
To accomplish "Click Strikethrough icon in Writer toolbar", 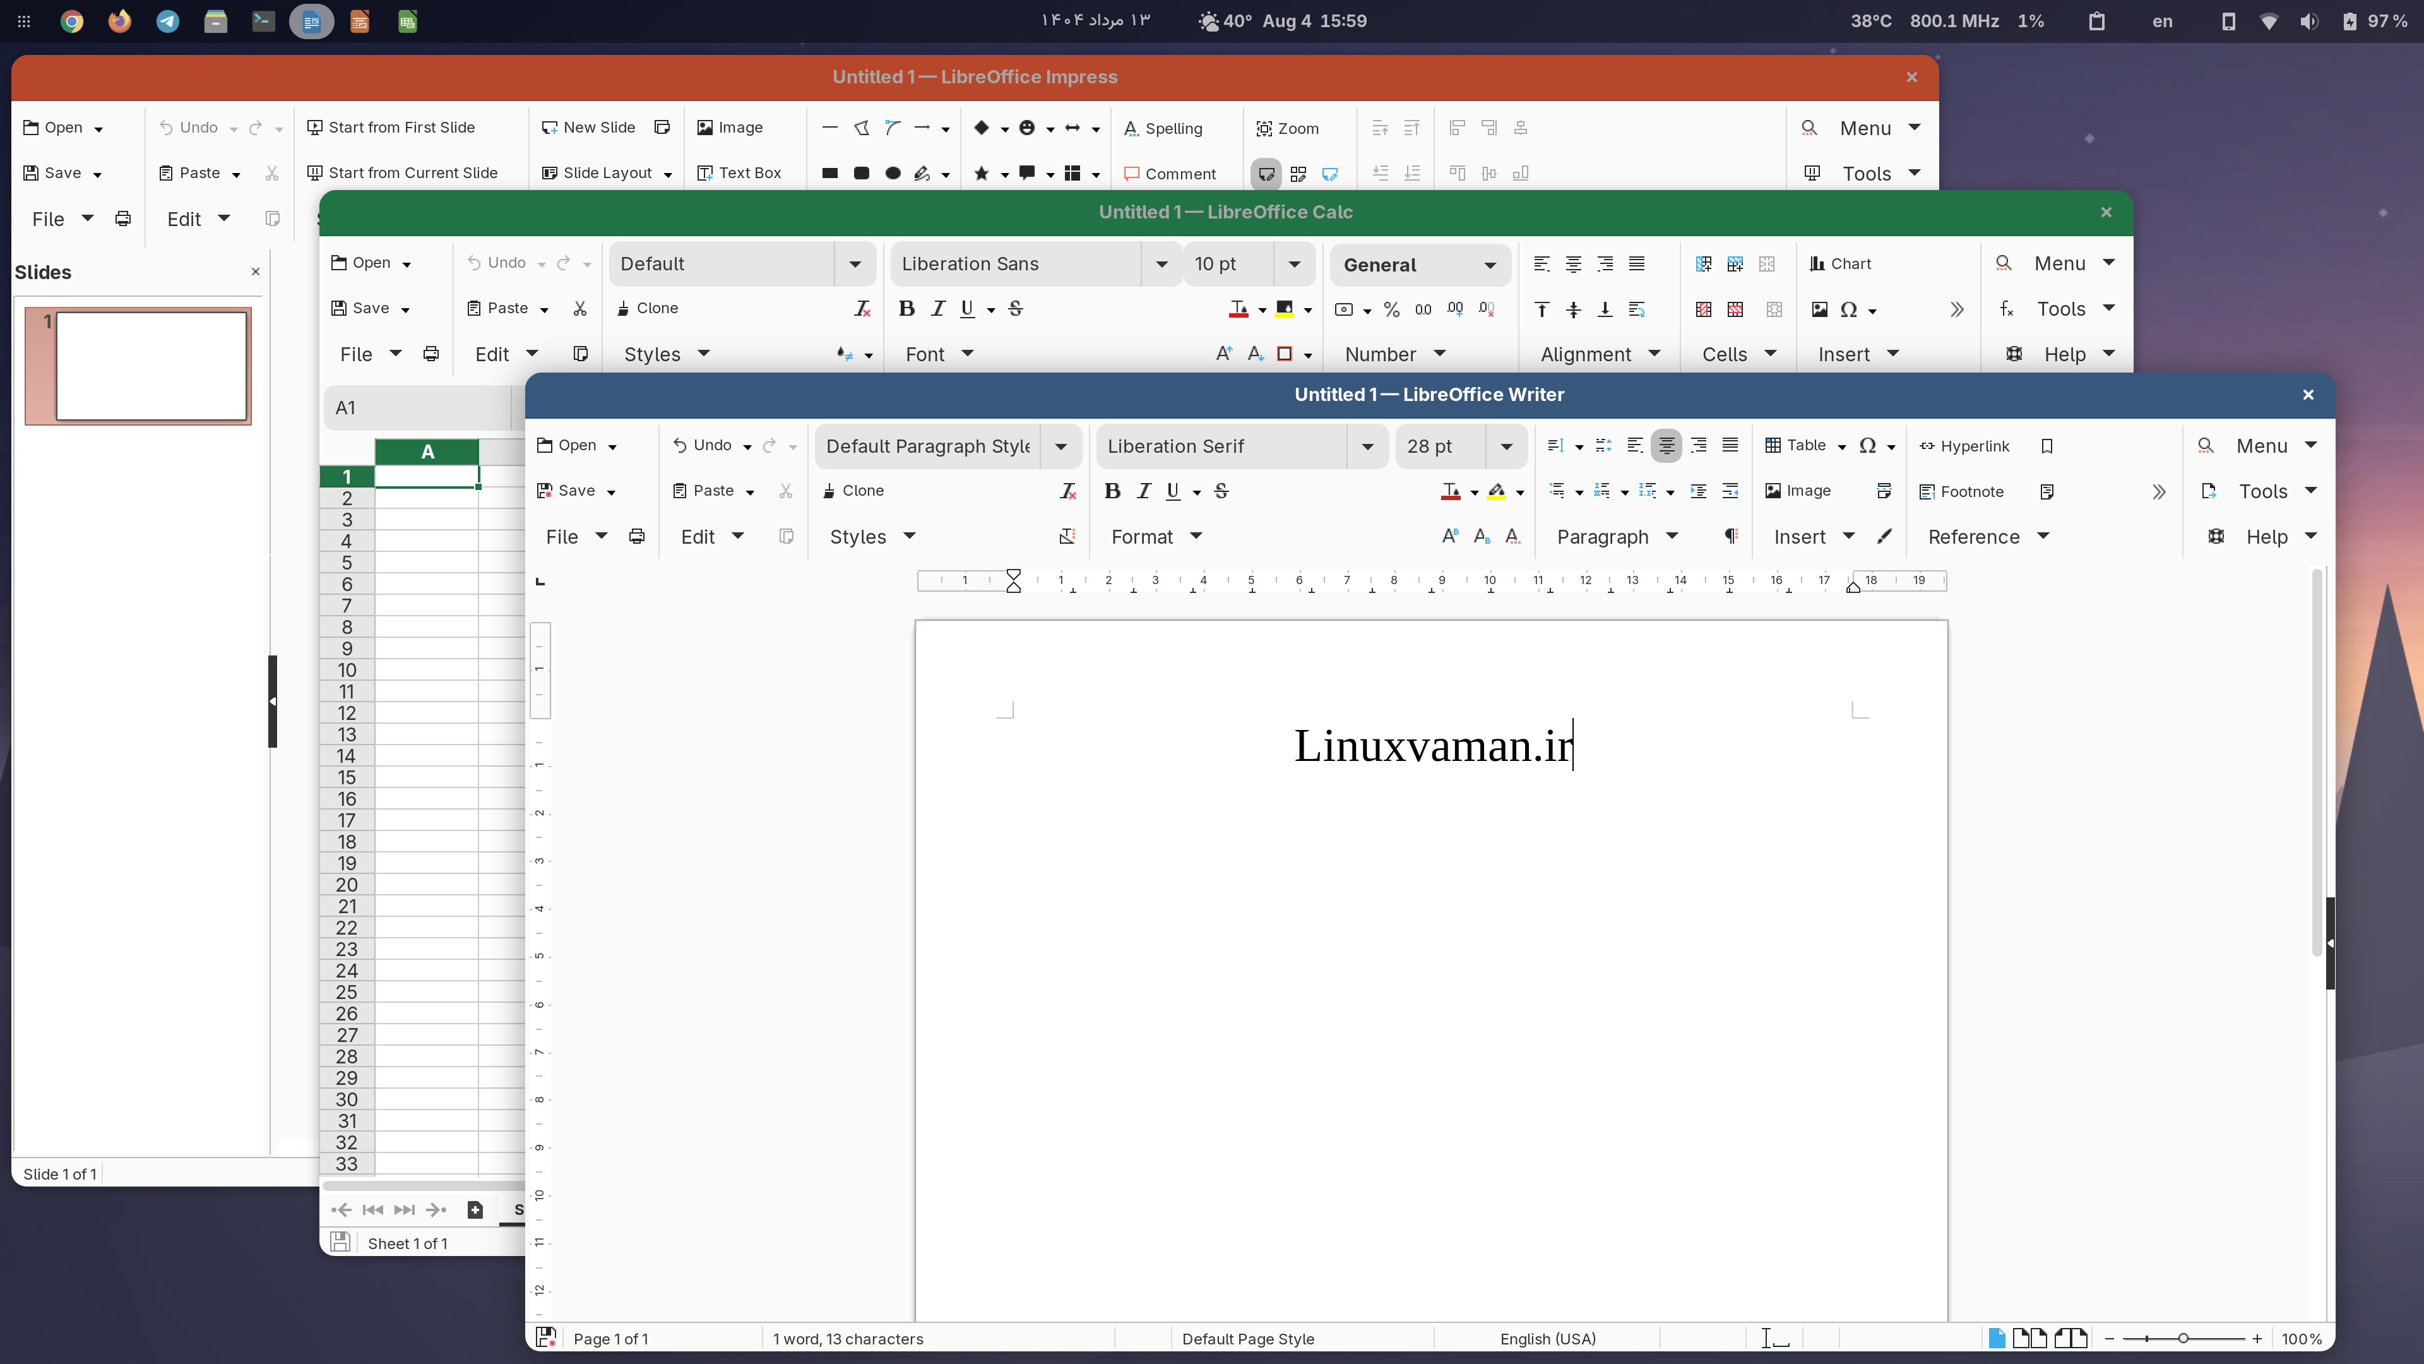I will [1221, 491].
